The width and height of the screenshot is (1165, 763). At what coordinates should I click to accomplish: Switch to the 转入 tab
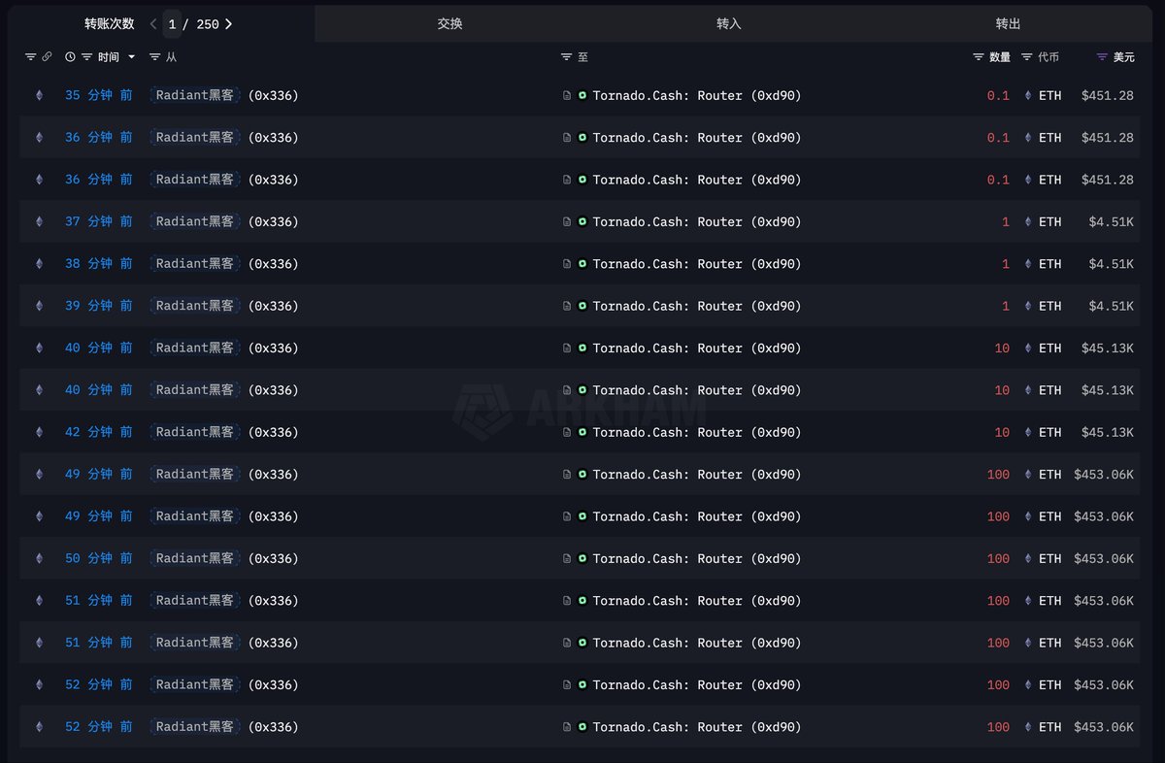729,23
